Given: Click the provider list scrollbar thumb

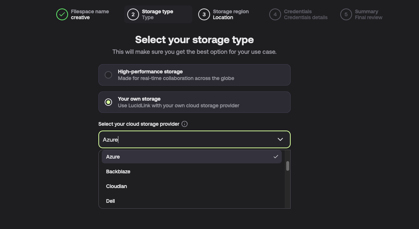Looking at the screenshot, I should 287,166.
